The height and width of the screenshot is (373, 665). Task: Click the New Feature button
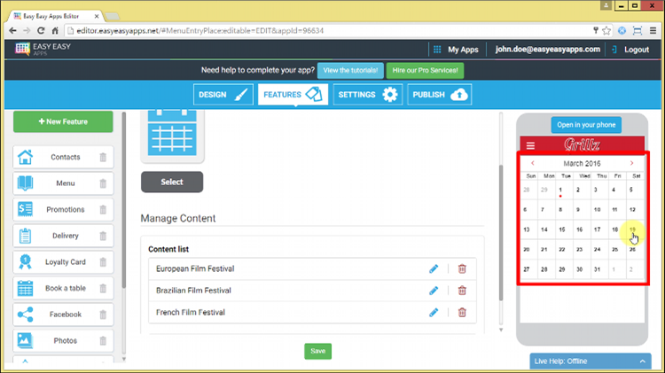tap(63, 121)
